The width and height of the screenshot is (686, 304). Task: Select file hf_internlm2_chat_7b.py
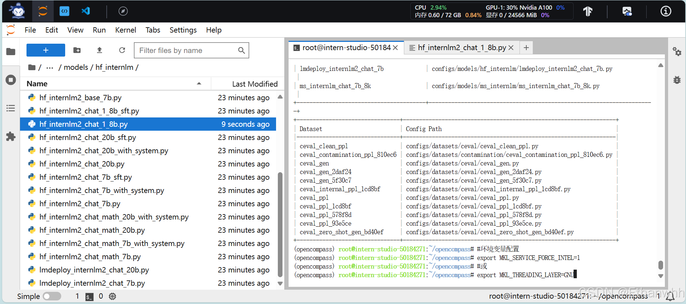(148, 204)
